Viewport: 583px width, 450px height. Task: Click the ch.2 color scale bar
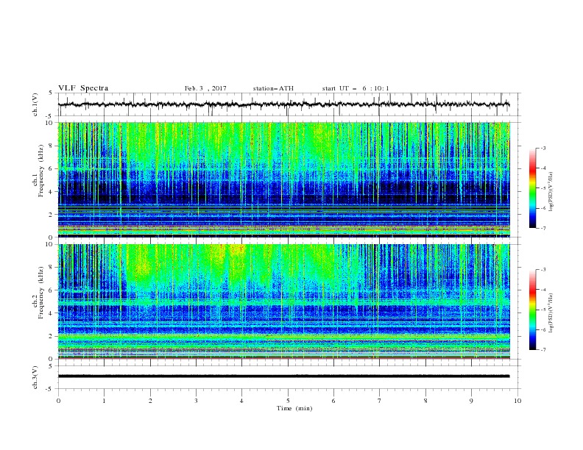pyautogui.click(x=533, y=310)
